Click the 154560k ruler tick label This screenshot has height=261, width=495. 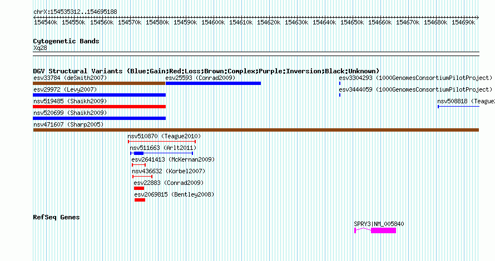click(x=102, y=22)
